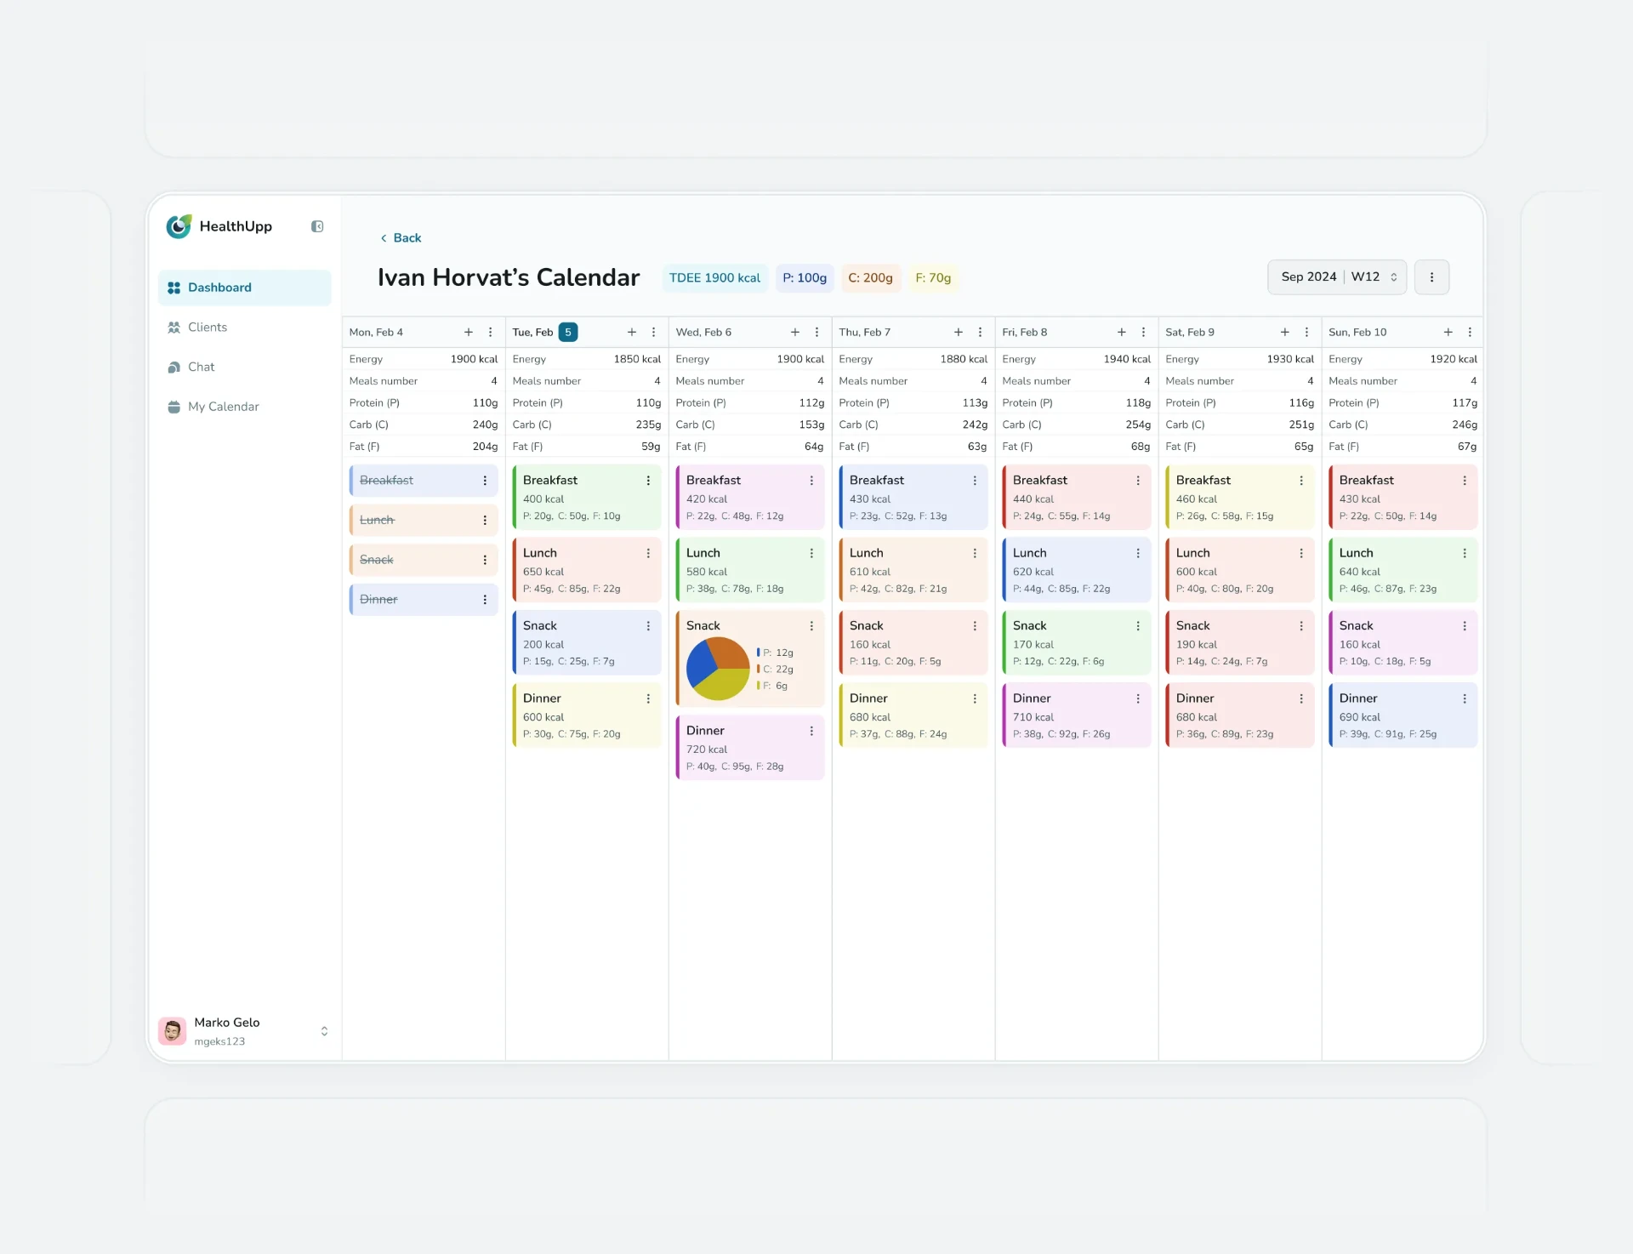Add a meal to Sat, Feb 9
Screen dimensions: 1633x1254
pos(1285,333)
